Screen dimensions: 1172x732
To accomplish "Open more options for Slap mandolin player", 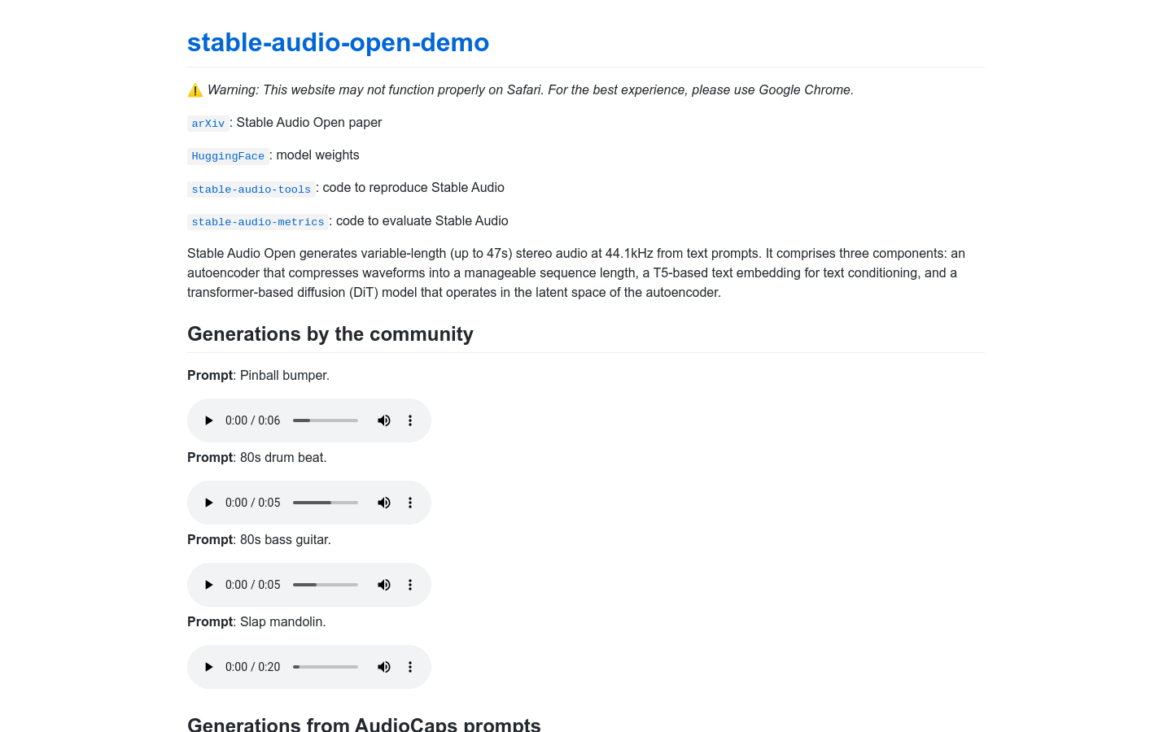I will (410, 667).
